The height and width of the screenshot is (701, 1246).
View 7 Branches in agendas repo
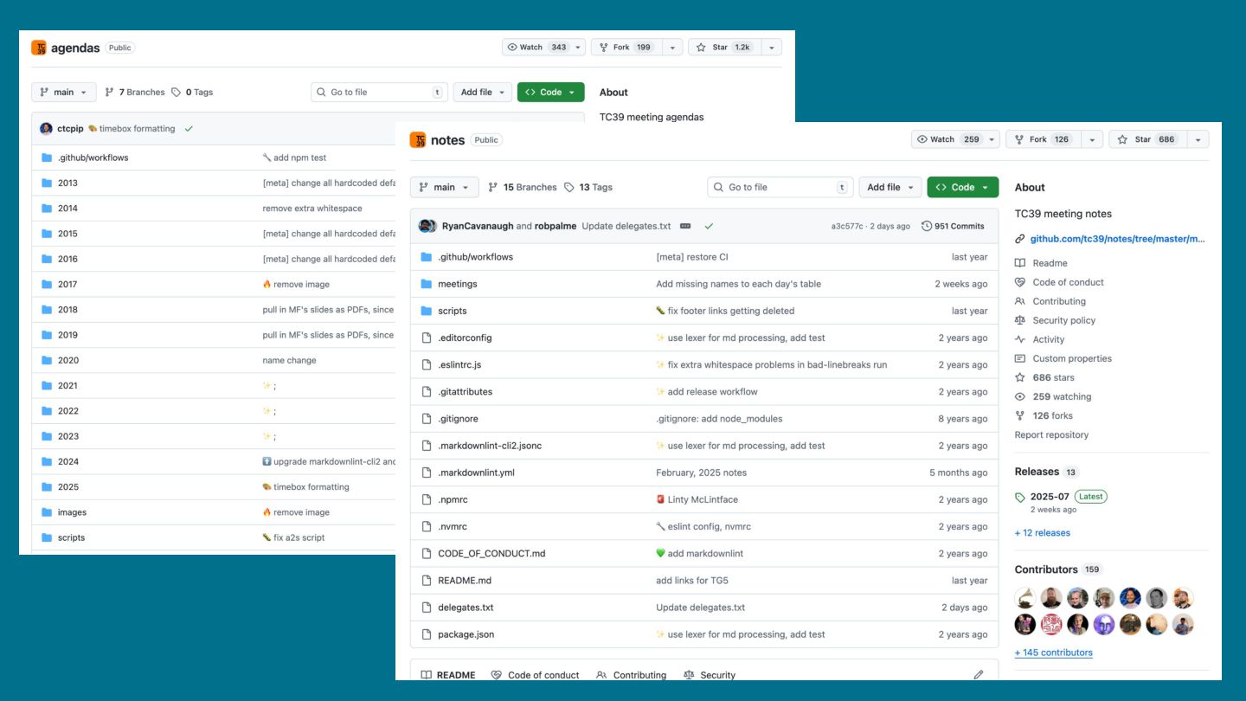pos(134,92)
